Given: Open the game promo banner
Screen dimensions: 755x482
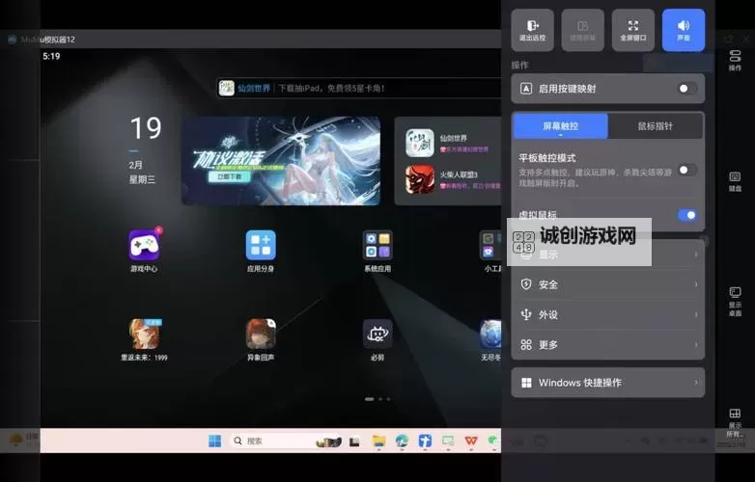Looking at the screenshot, I should click(x=281, y=161).
